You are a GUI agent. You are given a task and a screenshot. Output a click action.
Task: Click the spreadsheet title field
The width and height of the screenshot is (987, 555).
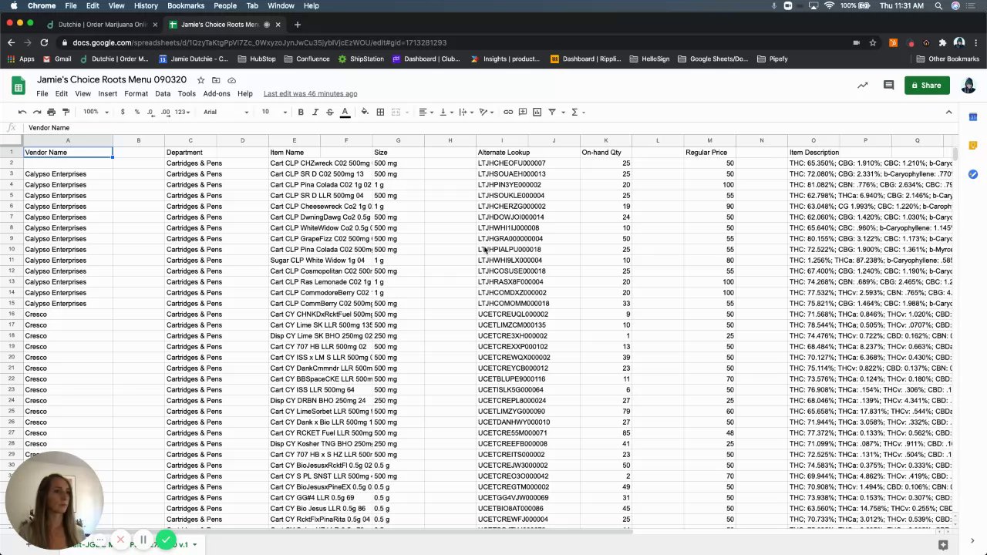112,79
